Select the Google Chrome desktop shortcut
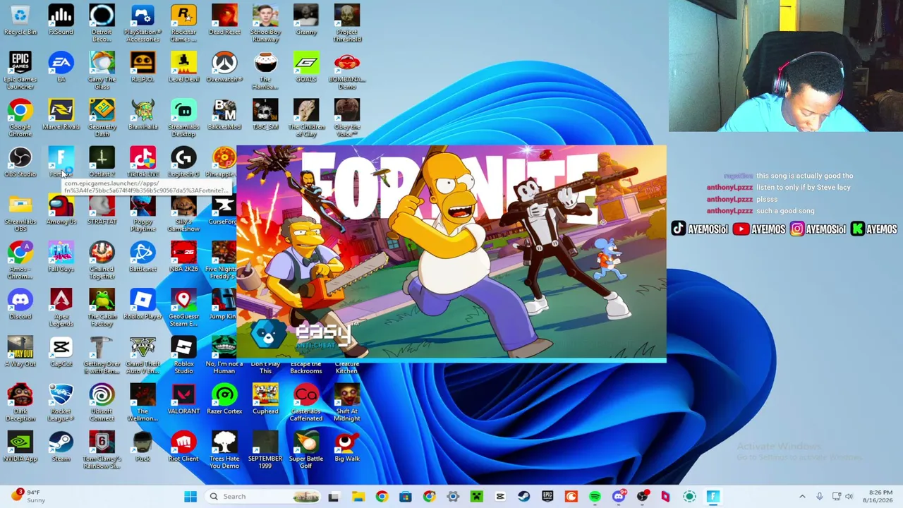 20,118
